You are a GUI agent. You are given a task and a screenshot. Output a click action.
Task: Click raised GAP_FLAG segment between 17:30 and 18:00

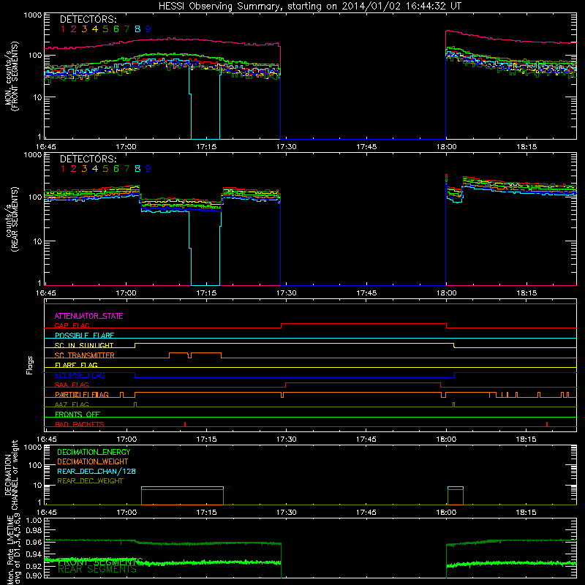[363, 324]
